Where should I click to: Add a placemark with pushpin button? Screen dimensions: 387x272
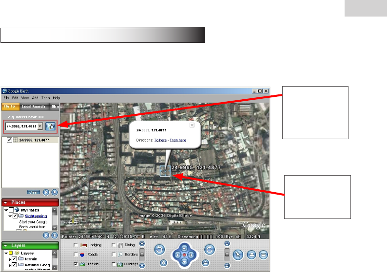(x=238, y=254)
